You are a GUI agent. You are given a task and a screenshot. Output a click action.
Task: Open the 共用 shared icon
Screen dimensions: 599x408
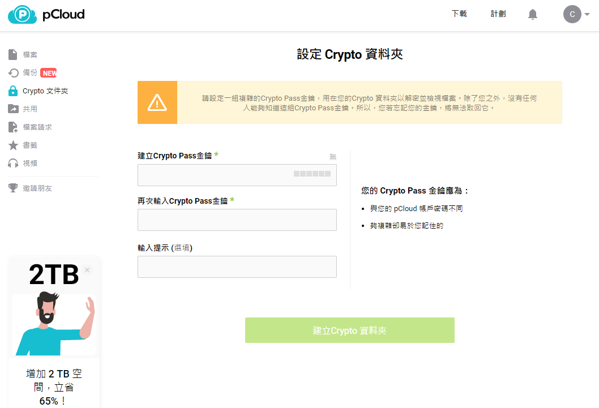coord(13,109)
